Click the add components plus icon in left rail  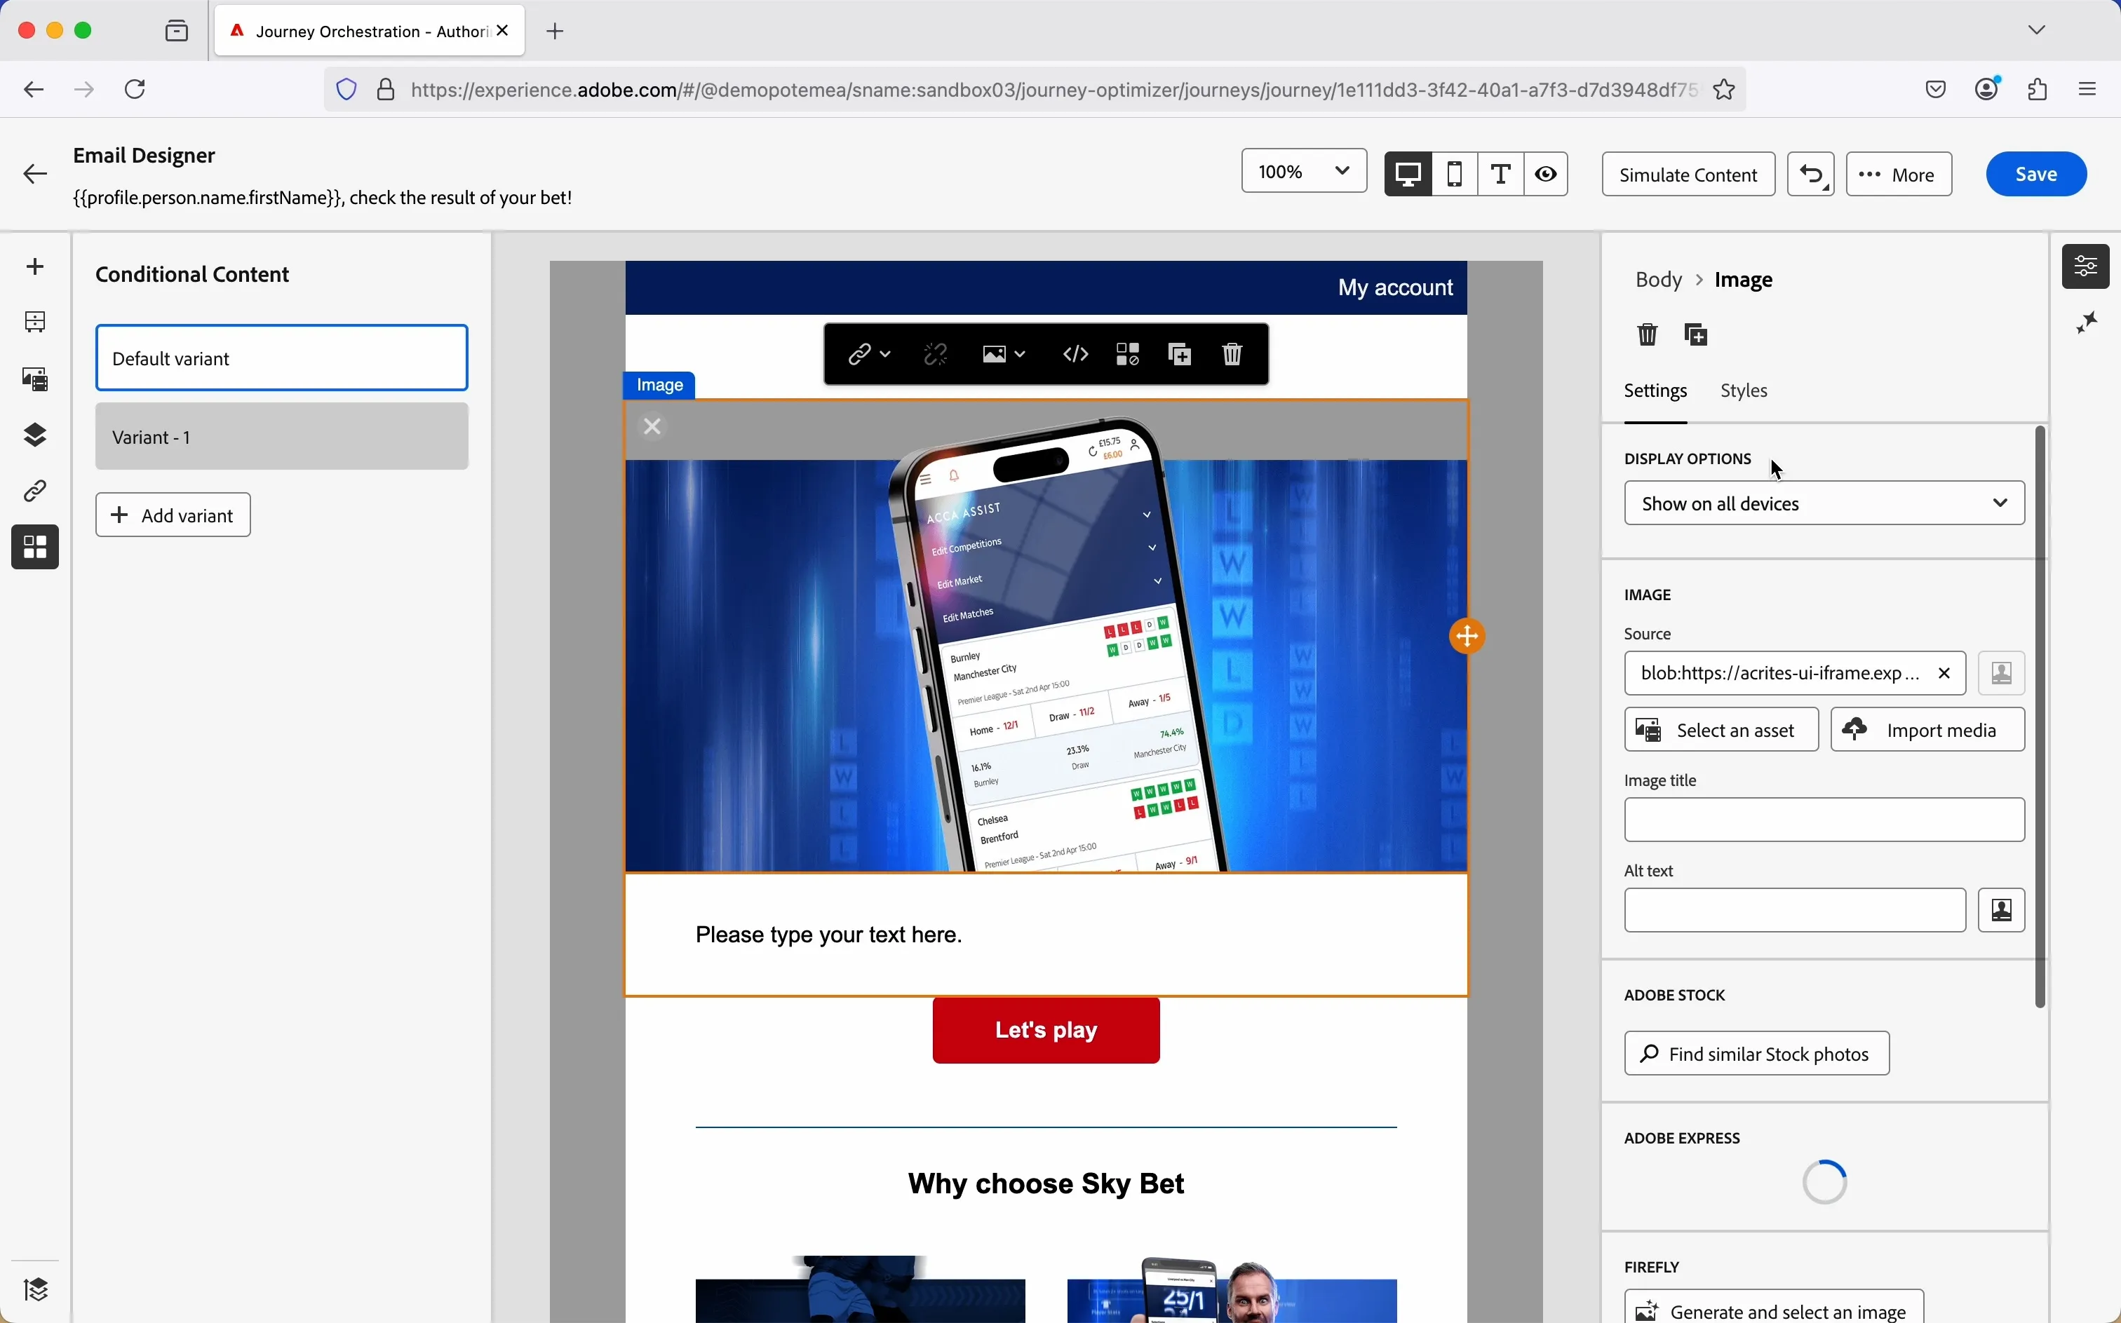click(35, 266)
